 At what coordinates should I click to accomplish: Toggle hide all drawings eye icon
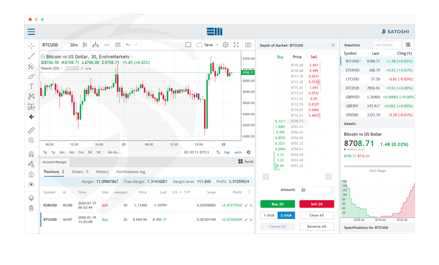point(31,185)
